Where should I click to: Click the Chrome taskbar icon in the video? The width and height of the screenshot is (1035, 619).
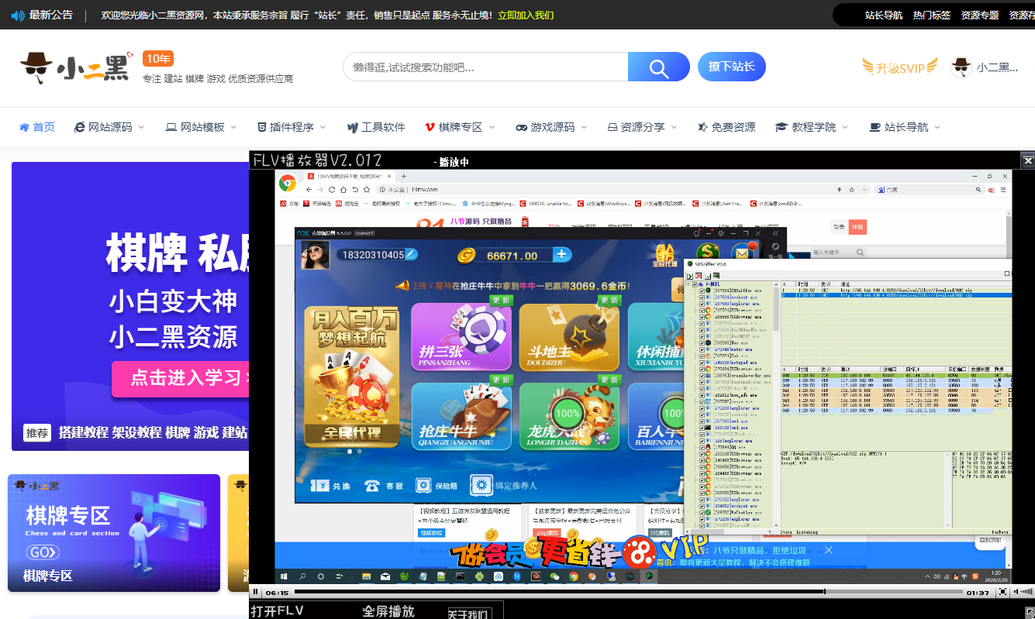click(x=574, y=576)
